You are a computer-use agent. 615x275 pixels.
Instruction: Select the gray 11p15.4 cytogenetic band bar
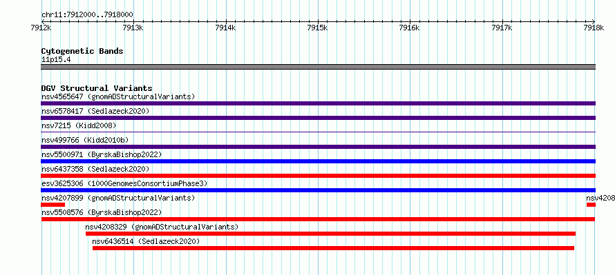pos(318,67)
